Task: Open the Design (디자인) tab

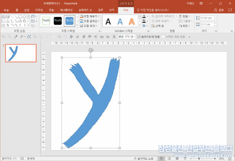Action: (39, 10)
